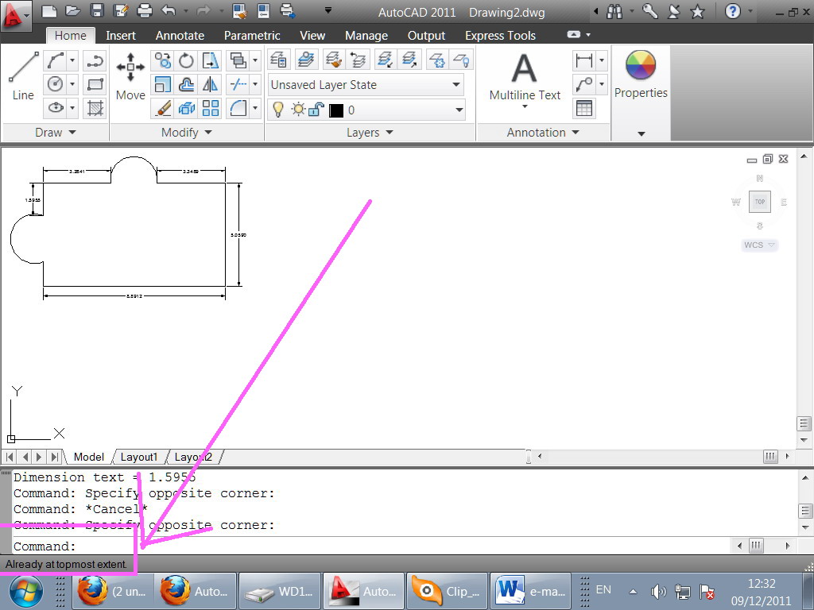Switch to the Express Tools tab
The width and height of the screenshot is (814, 610).
click(500, 35)
